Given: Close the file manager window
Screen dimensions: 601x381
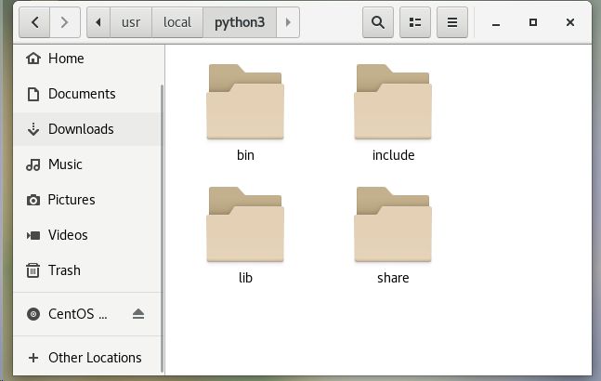Looking at the screenshot, I should pos(570,22).
